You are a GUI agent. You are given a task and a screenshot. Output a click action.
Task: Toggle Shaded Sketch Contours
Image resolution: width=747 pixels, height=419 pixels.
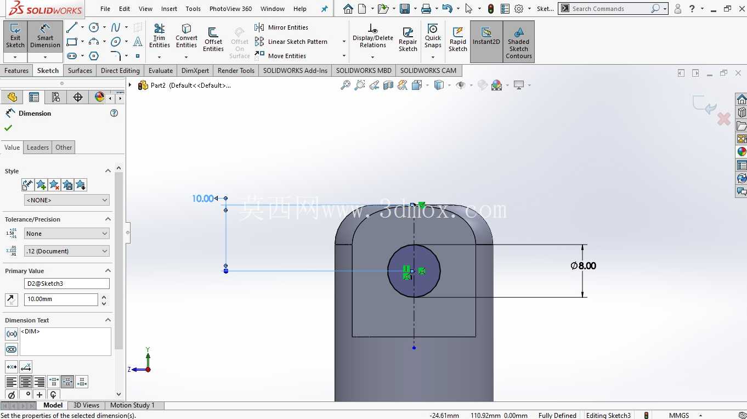519,42
